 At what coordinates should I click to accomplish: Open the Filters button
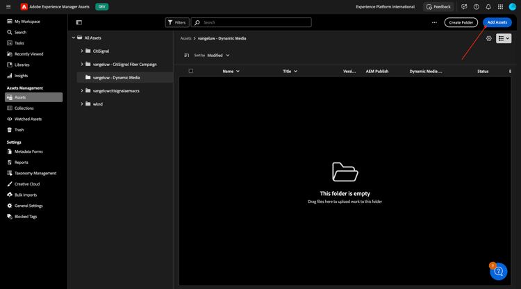pos(177,23)
